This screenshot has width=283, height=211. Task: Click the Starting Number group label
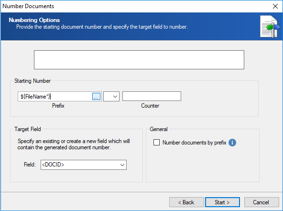[x=33, y=81]
